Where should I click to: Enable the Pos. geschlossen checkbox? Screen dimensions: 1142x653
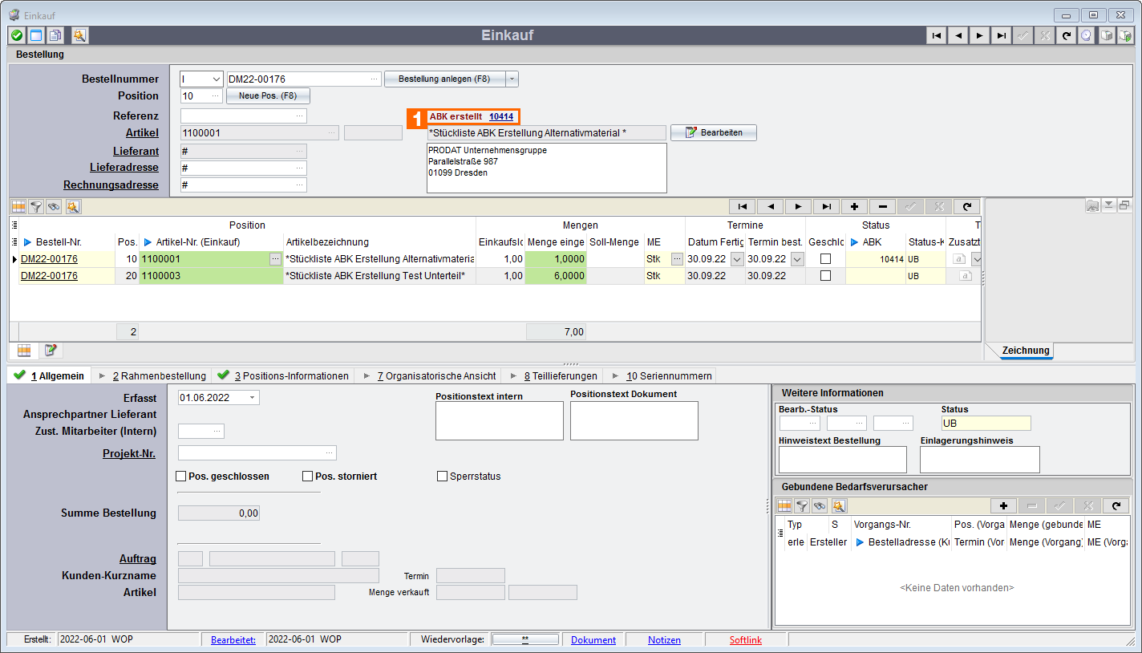click(181, 477)
